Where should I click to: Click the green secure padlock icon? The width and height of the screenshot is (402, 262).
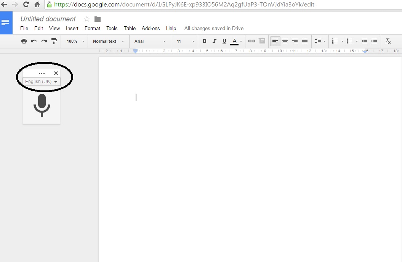coord(49,4)
